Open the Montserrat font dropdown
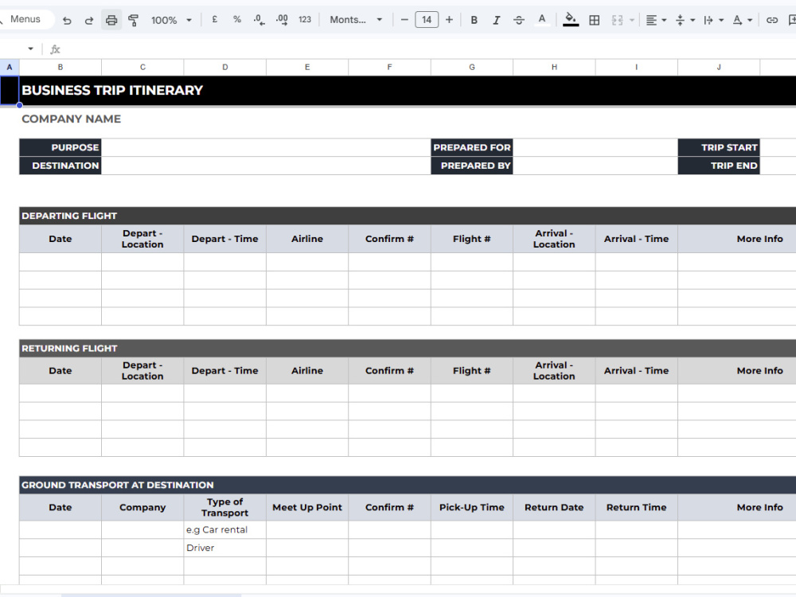The image size is (796, 597). pos(355,20)
